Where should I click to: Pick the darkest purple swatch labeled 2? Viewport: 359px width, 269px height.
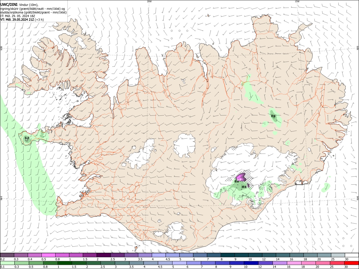(x=103, y=255)
